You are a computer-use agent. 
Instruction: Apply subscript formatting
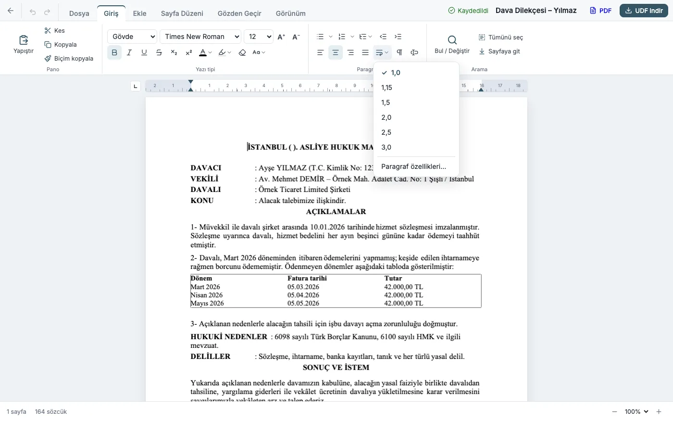click(x=174, y=52)
